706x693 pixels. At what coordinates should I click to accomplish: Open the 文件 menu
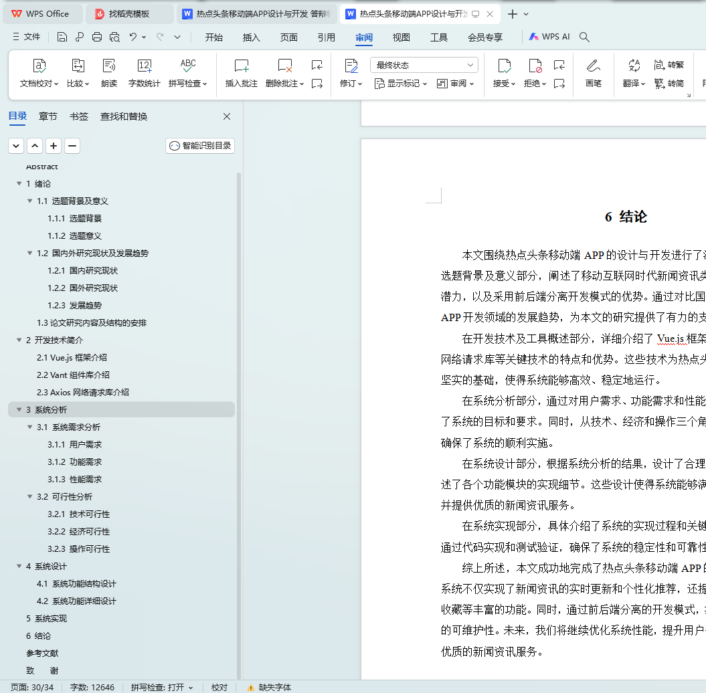pos(27,37)
